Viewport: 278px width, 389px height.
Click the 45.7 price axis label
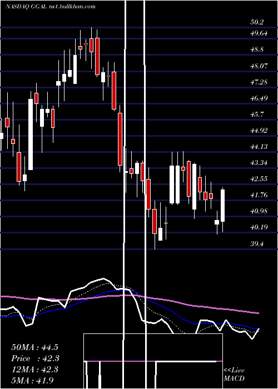[x=257, y=114]
